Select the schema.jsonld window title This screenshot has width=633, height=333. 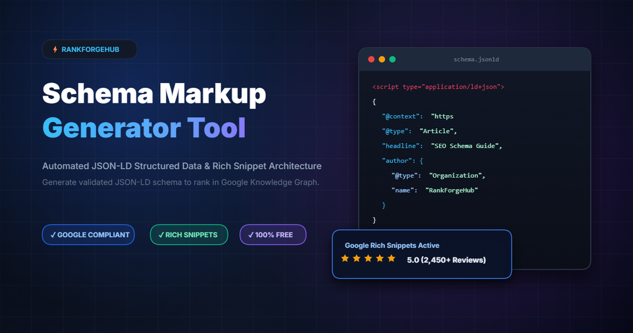pyautogui.click(x=476, y=59)
